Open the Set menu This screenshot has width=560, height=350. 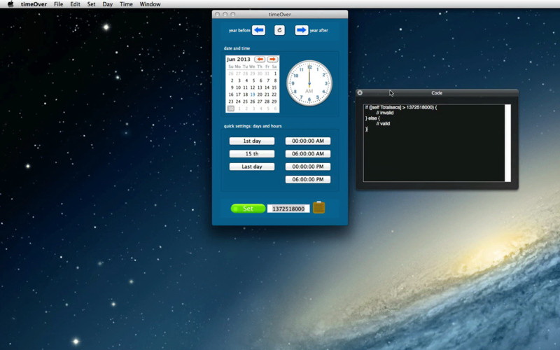(91, 4)
